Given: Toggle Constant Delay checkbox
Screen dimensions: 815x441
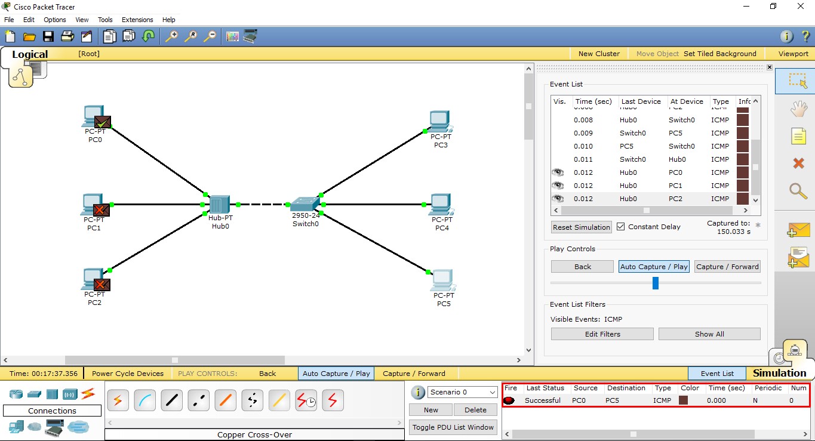Looking at the screenshot, I should coord(620,227).
